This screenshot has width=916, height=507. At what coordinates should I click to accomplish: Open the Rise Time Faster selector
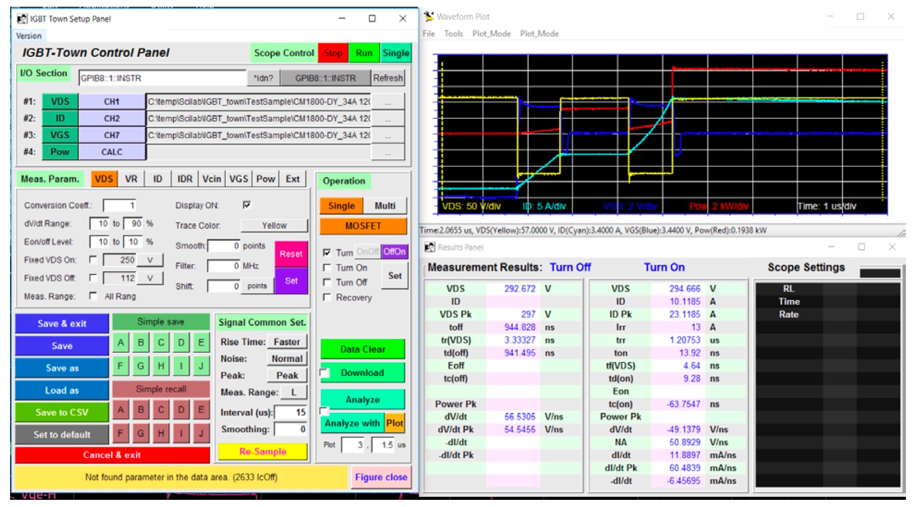click(287, 342)
